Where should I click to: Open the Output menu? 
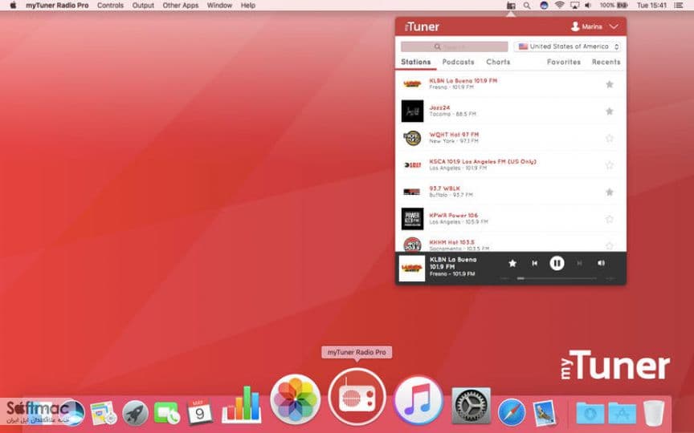pyautogui.click(x=143, y=6)
